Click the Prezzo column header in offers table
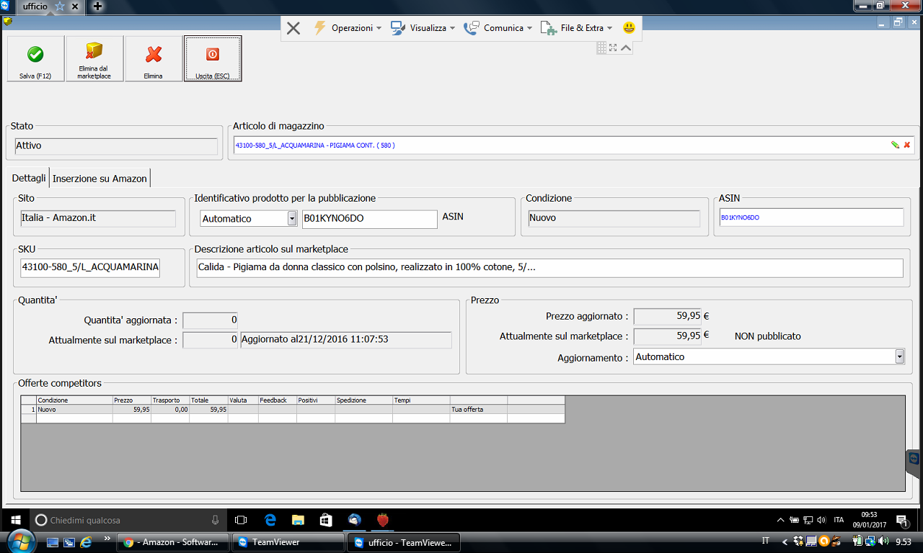Viewport: 923px width, 553px height. tap(132, 400)
